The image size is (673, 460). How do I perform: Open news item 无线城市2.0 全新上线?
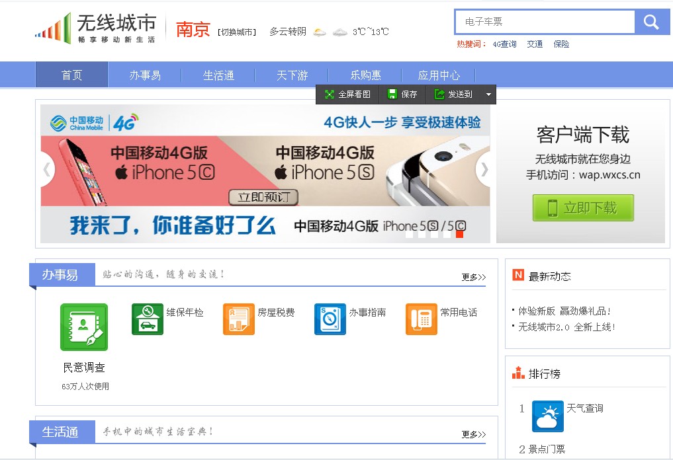(x=567, y=327)
